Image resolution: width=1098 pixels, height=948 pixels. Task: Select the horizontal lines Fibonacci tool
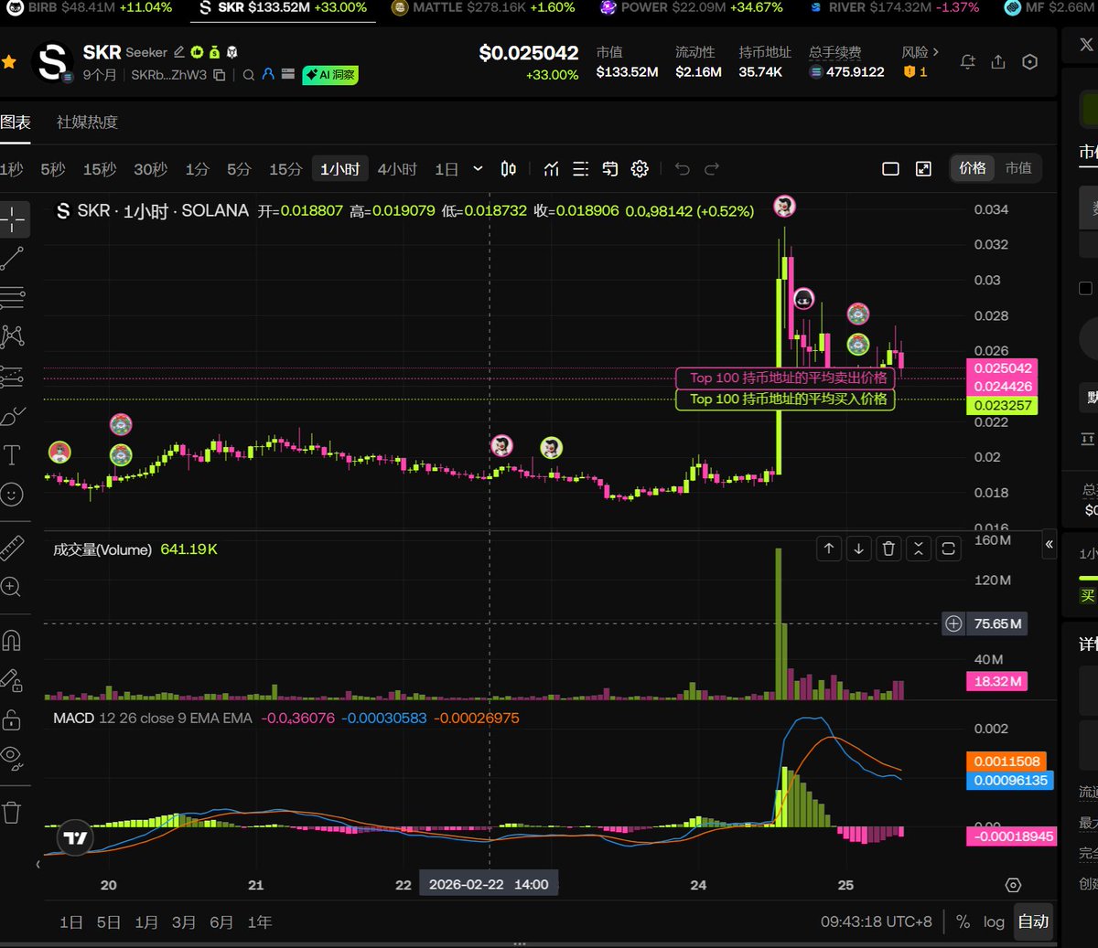(x=13, y=297)
